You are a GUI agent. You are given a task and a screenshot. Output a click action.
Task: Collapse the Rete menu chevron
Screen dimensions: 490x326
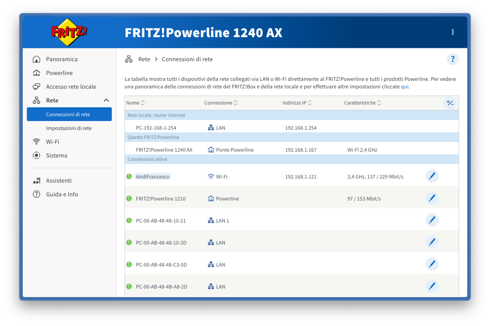coord(106,100)
